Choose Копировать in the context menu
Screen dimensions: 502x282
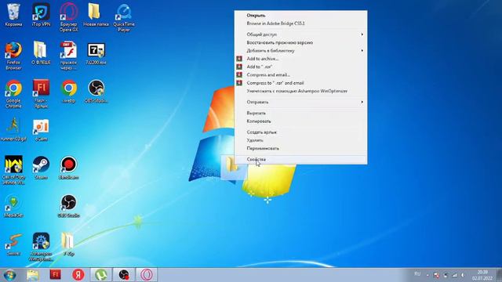tap(300, 121)
